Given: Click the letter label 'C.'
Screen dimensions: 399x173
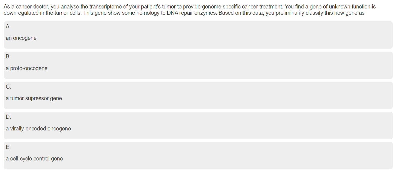Looking at the screenshot, I should (8, 87).
